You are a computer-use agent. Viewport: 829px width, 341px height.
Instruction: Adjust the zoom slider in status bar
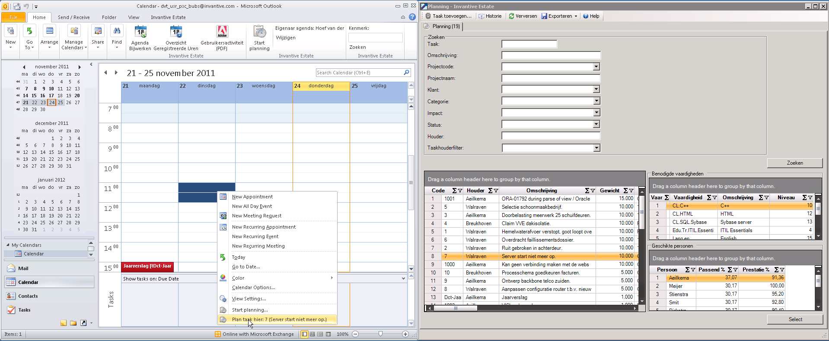(x=380, y=334)
